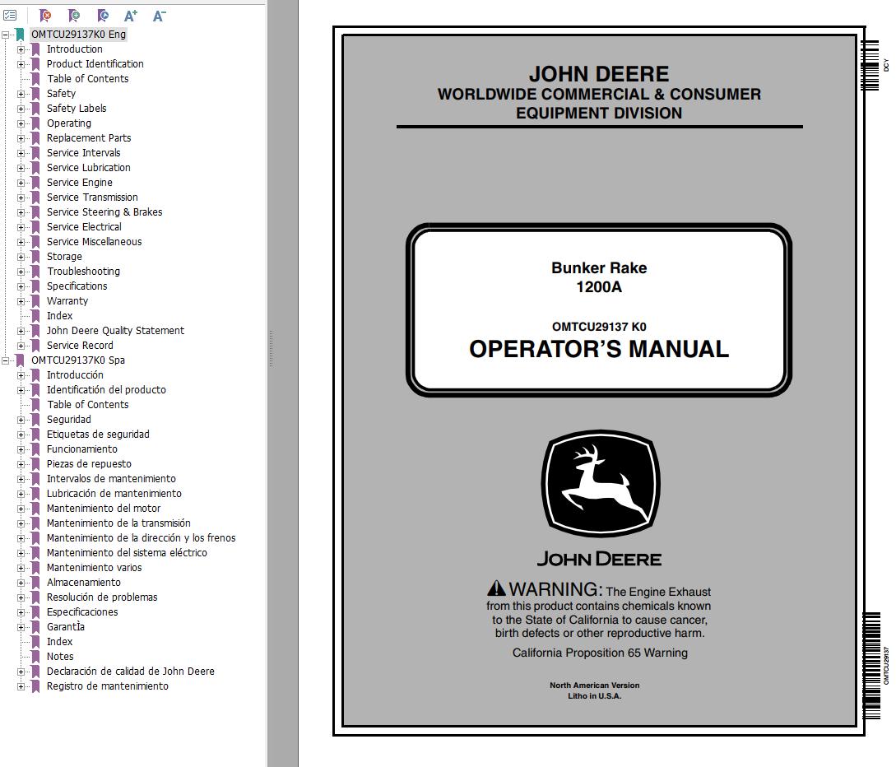The image size is (896, 767).
Task: Open the English Index bookmark
Action: coord(59,316)
